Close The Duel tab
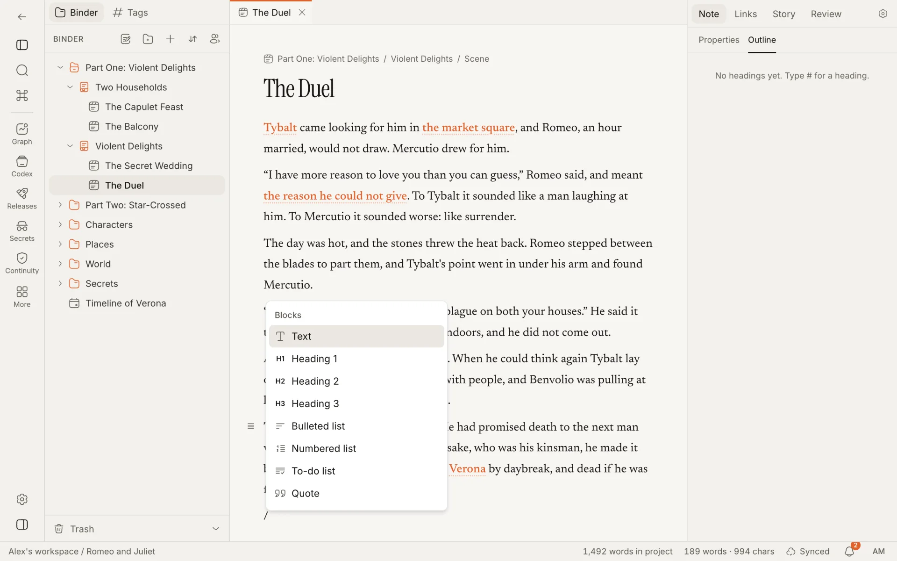This screenshot has width=897, height=561. pyautogui.click(x=302, y=13)
